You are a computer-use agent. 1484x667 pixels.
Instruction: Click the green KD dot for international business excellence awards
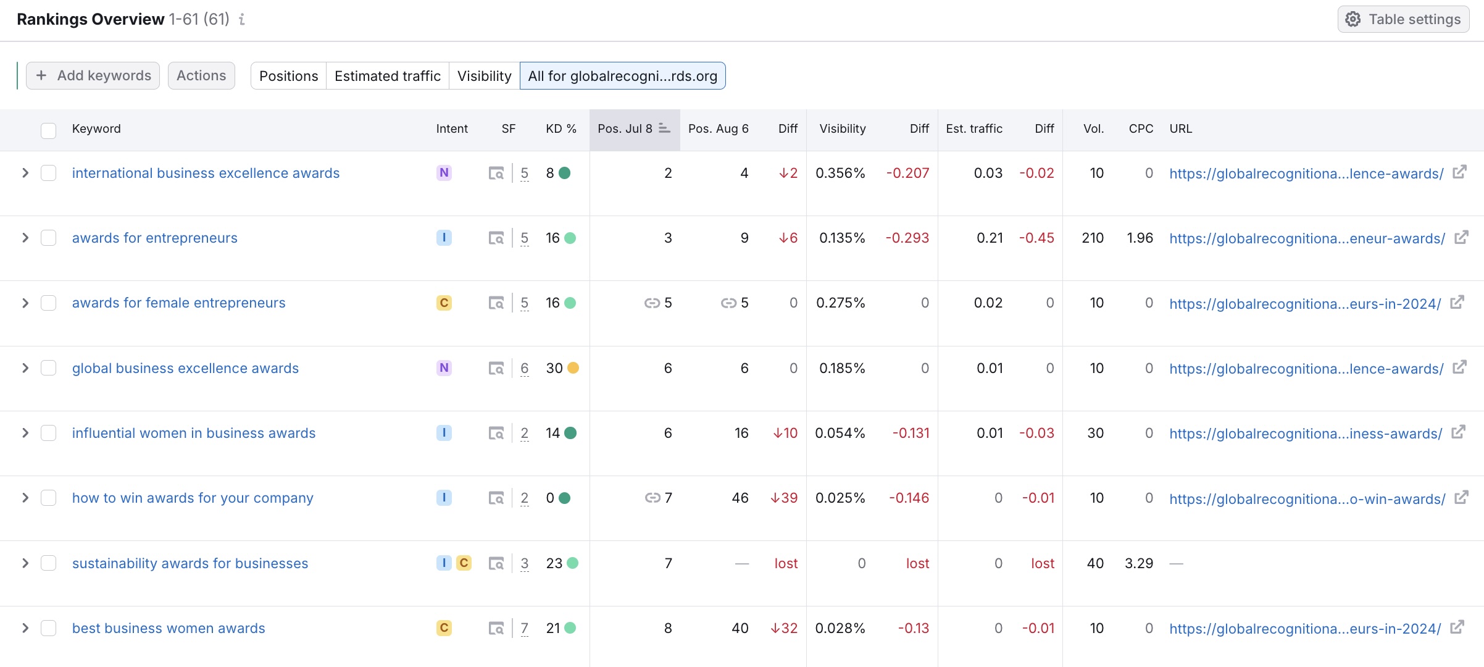pos(564,173)
